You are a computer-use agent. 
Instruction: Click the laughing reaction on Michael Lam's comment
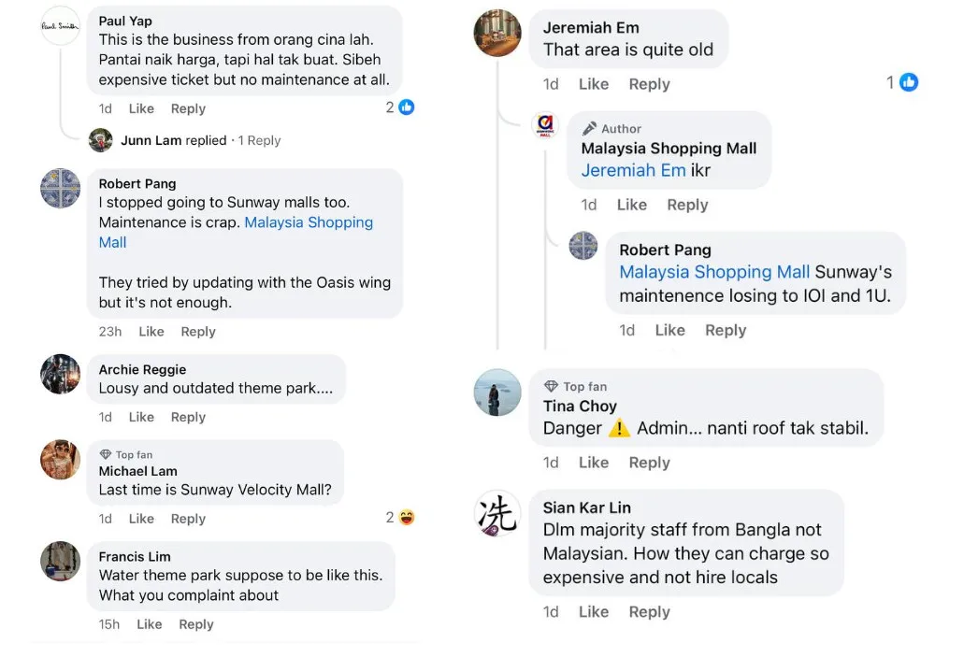[x=406, y=517]
